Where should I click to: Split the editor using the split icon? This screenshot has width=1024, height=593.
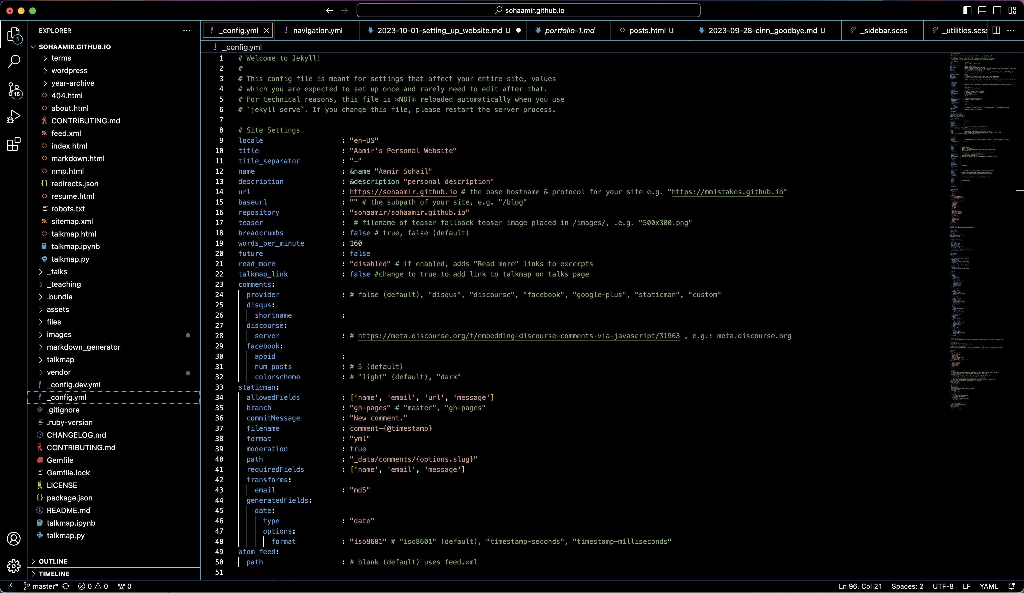pyautogui.click(x=996, y=30)
